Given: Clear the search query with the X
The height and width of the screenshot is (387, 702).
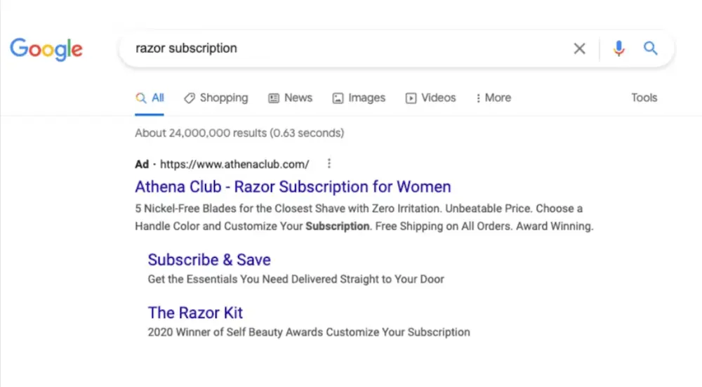Looking at the screenshot, I should point(579,48).
